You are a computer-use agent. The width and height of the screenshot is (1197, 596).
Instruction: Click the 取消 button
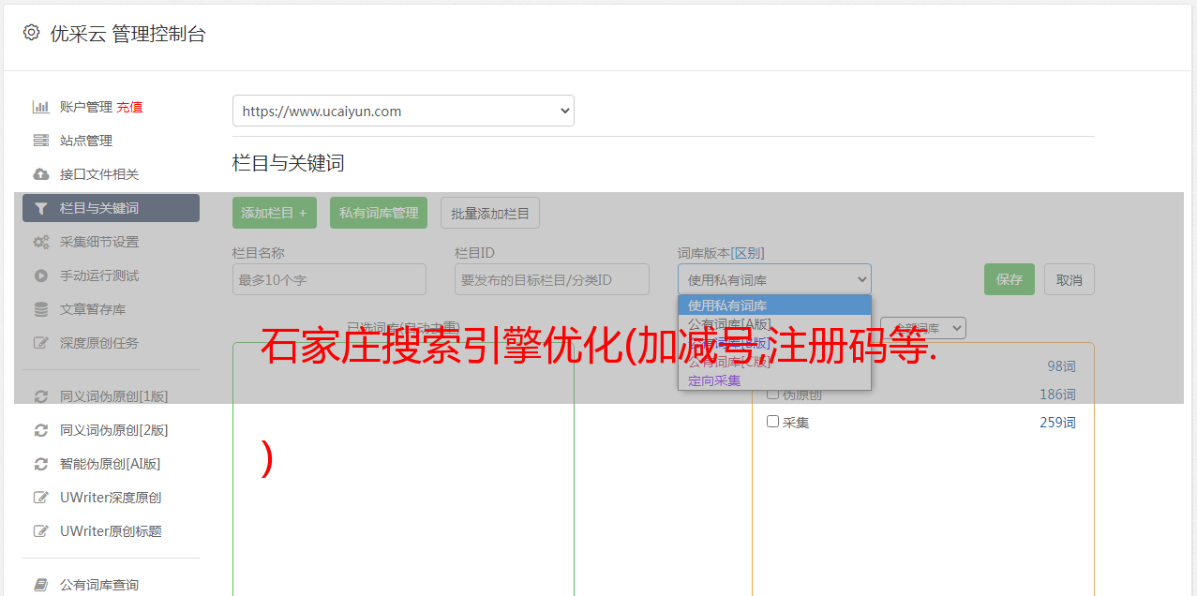[x=1070, y=279]
